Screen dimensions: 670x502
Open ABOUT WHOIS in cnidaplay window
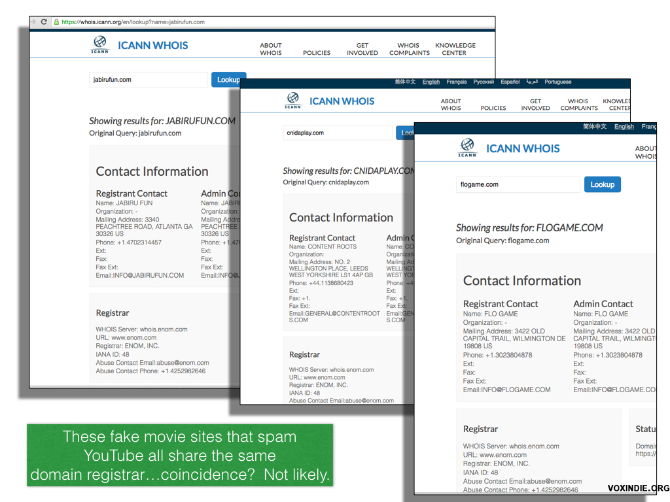451,105
